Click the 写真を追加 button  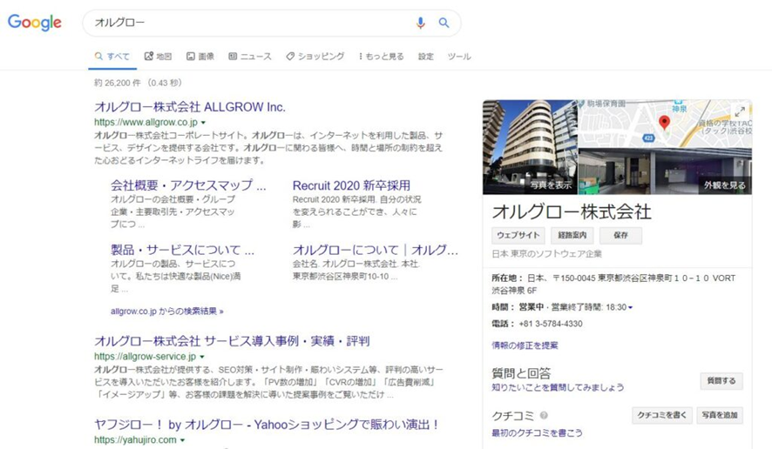point(720,415)
